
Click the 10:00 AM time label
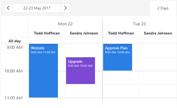tap(14, 71)
